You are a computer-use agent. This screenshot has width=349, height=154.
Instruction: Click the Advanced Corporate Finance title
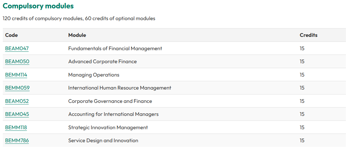[102, 61]
